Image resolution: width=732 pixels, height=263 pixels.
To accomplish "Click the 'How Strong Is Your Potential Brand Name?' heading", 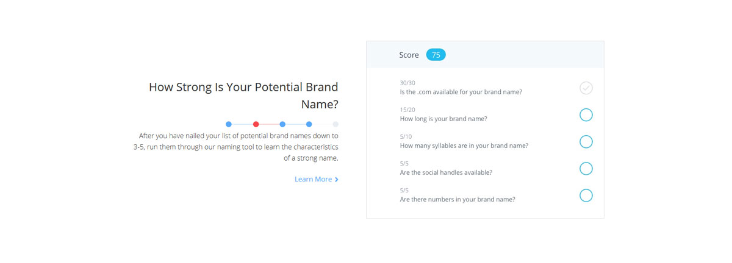I will (243, 96).
